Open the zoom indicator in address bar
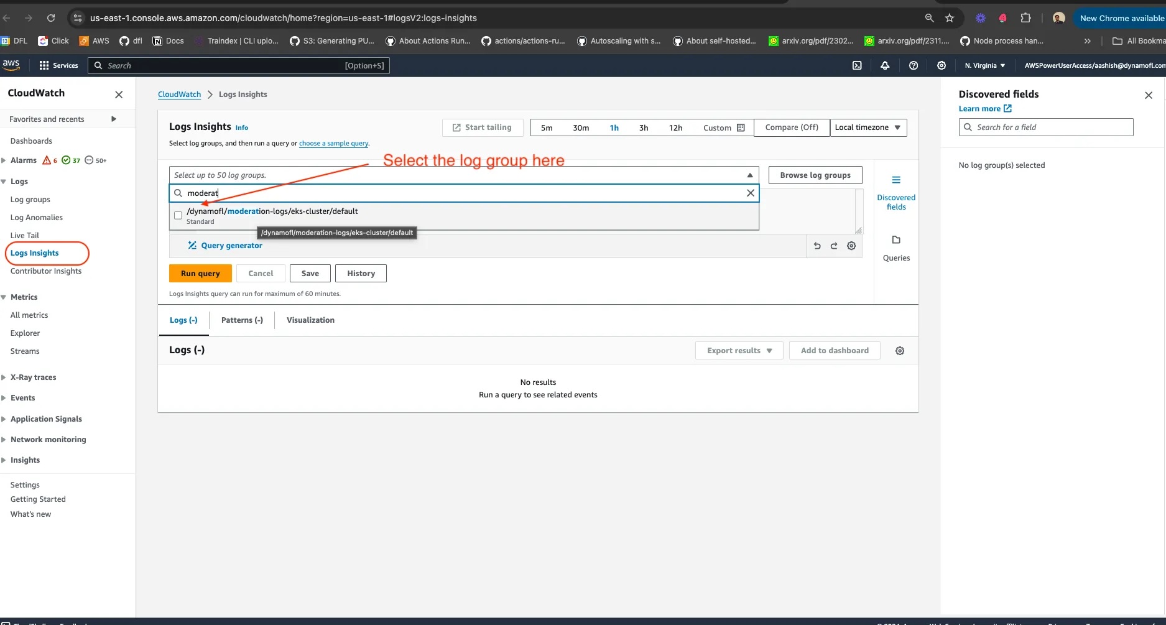1166x625 pixels. (929, 18)
